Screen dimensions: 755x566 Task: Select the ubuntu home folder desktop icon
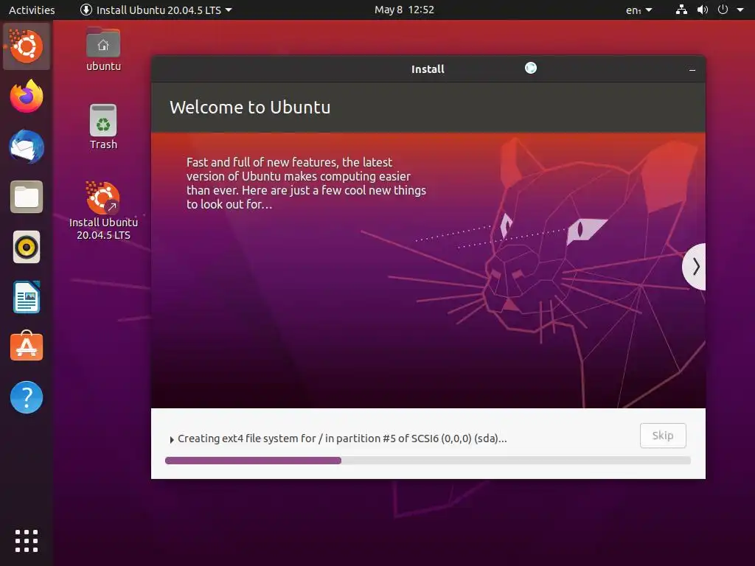click(103, 49)
